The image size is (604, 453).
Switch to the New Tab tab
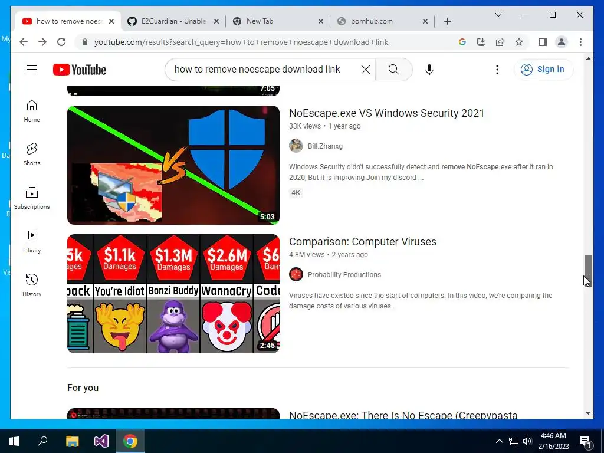[x=277, y=21]
